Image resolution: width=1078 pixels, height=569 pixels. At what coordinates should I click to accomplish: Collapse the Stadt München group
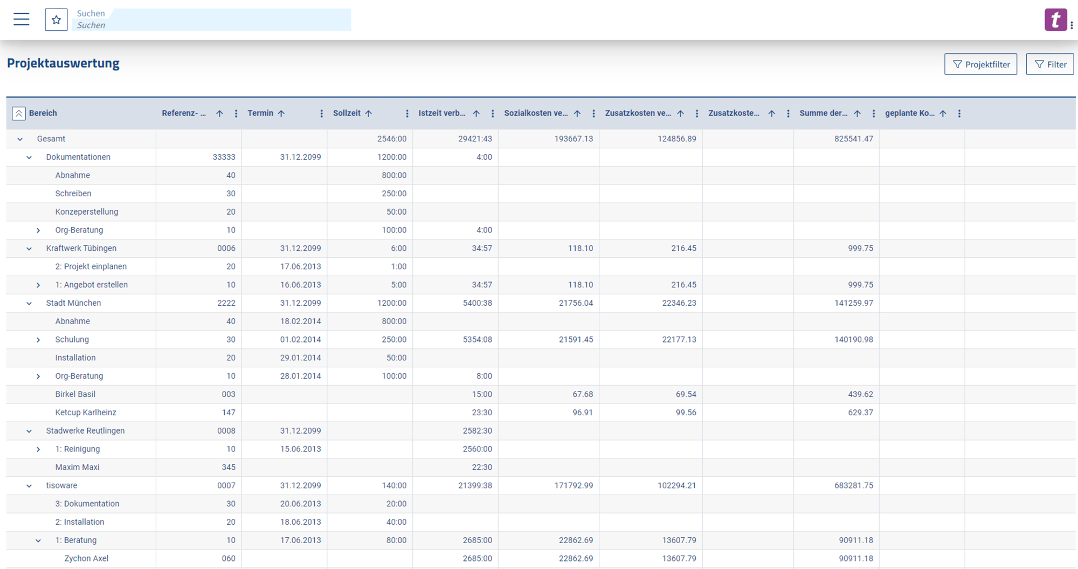[x=29, y=303]
